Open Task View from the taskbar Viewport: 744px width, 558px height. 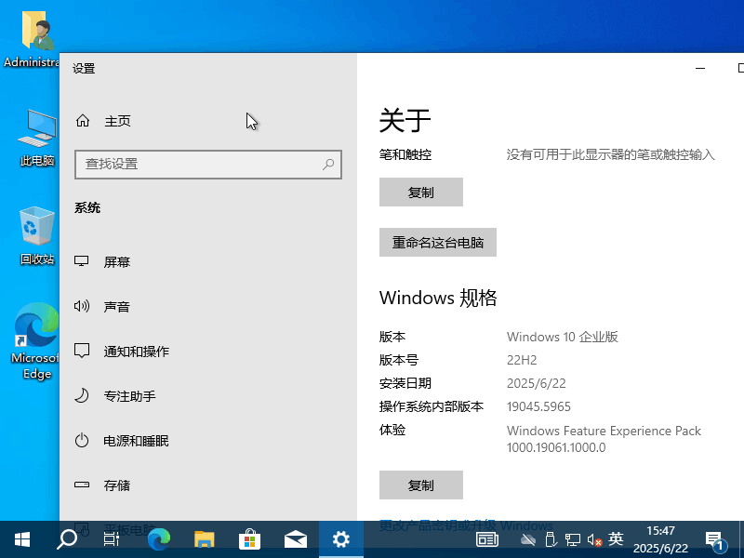tap(111, 539)
